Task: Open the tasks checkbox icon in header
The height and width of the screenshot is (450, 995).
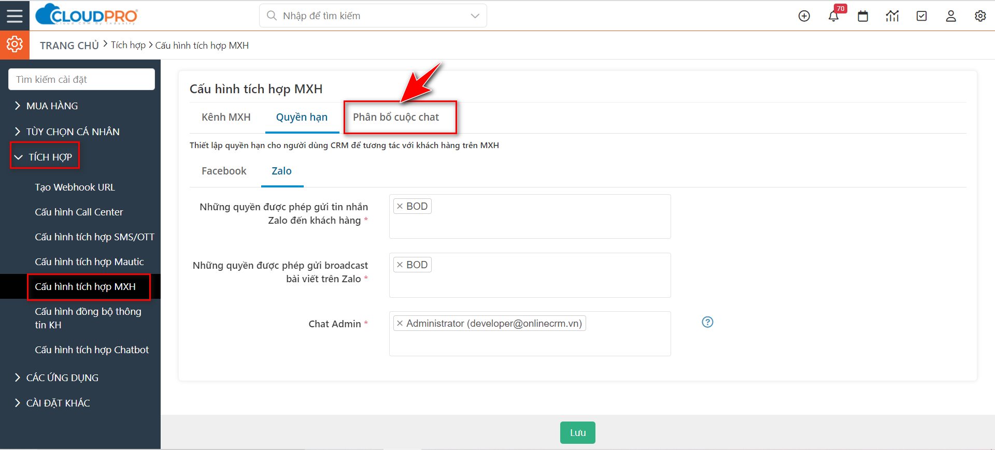Action: point(921,16)
